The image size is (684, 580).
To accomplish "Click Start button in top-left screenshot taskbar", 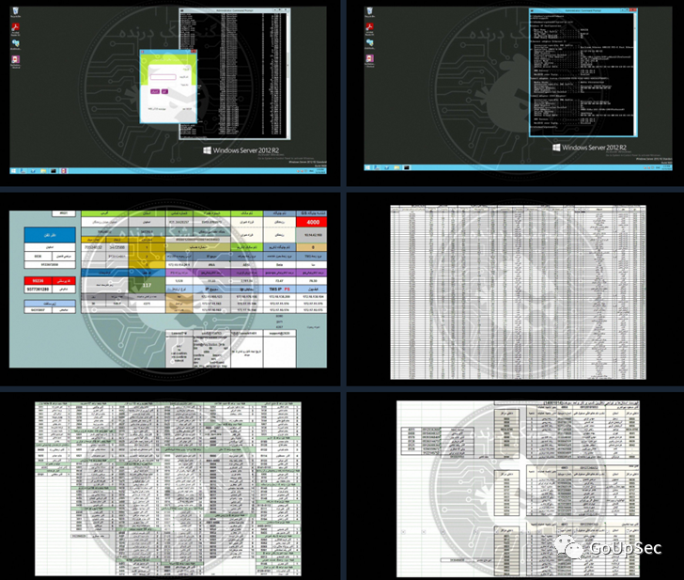I will 13,172.
